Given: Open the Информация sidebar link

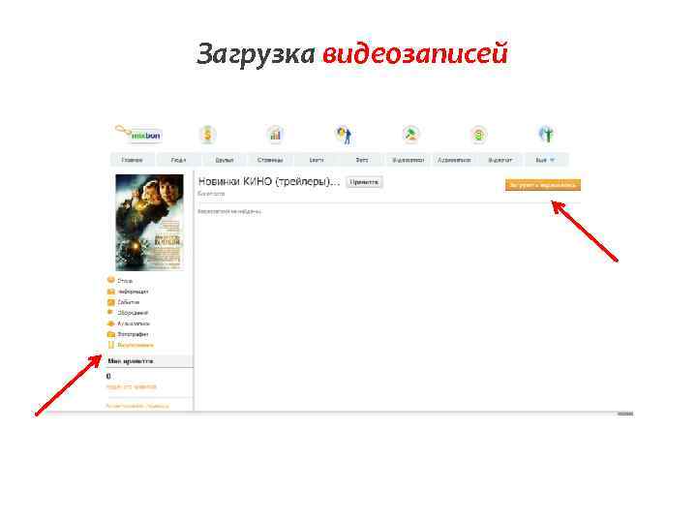Looking at the screenshot, I should point(133,292).
